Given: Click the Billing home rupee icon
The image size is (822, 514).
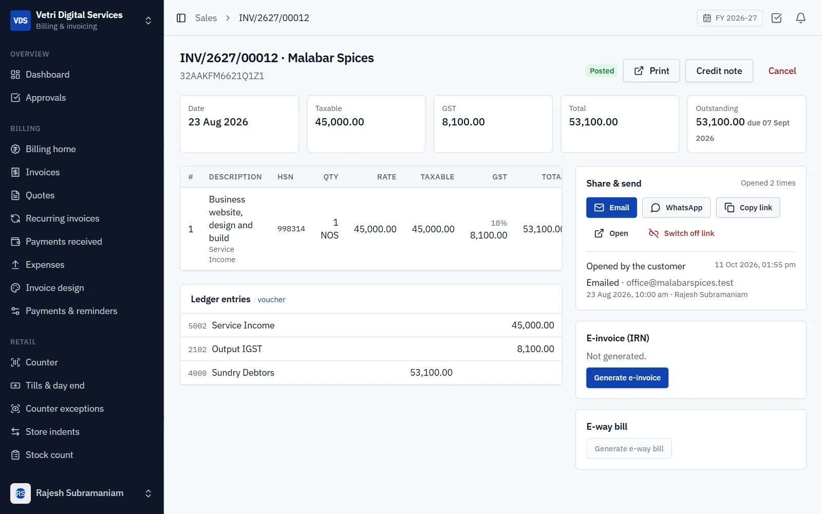Looking at the screenshot, I should tap(15, 149).
